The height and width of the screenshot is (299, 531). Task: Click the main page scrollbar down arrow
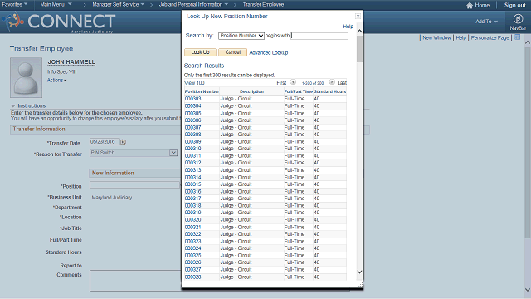tap(528, 290)
